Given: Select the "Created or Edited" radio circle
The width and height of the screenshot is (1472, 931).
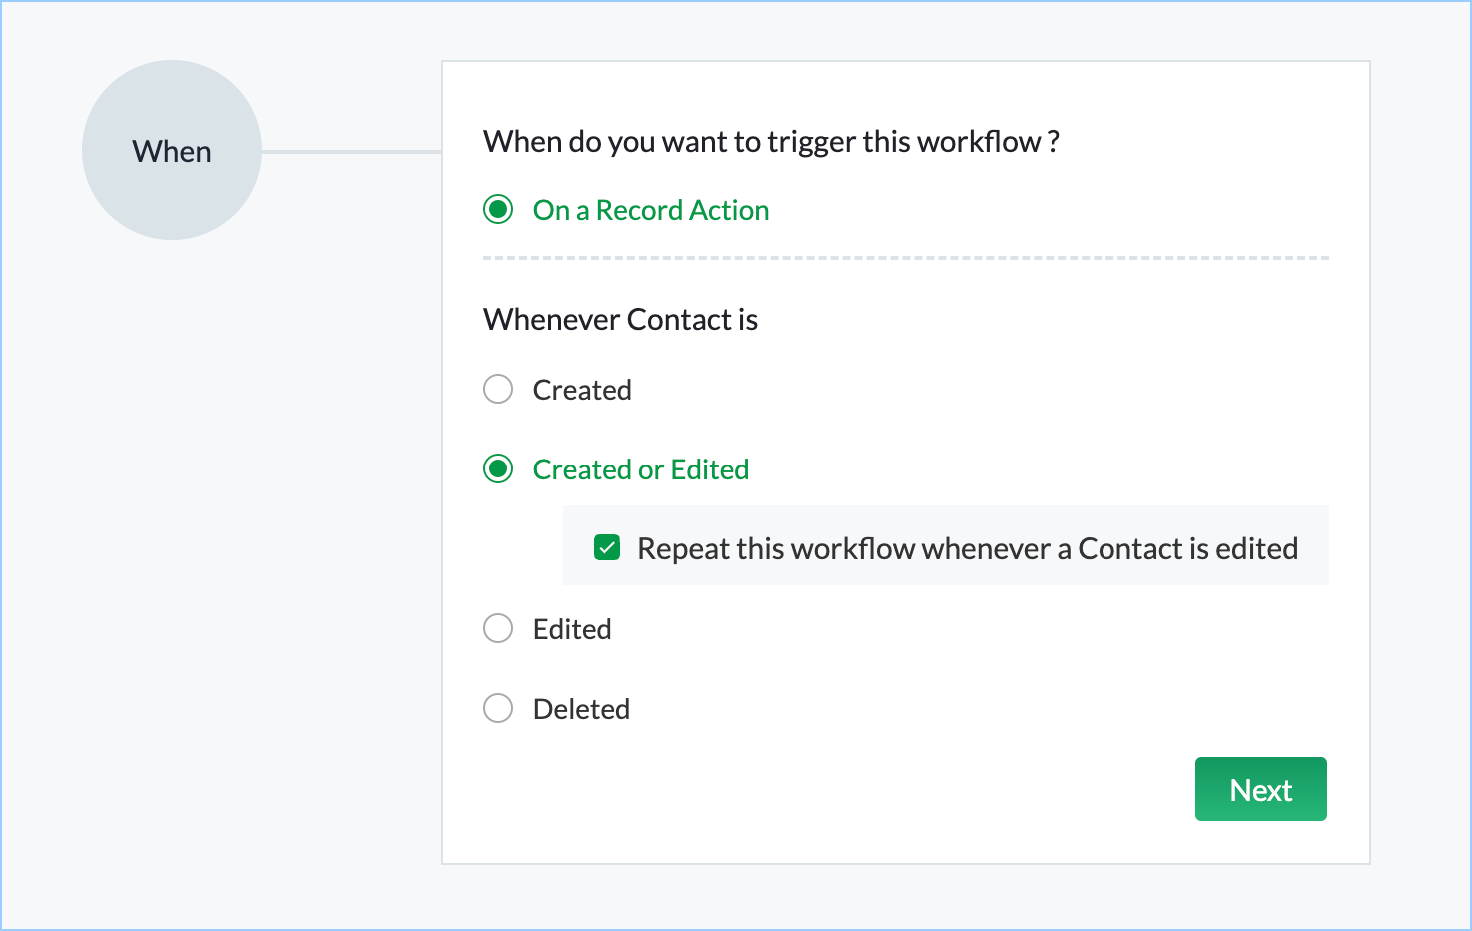Looking at the screenshot, I should (x=498, y=468).
